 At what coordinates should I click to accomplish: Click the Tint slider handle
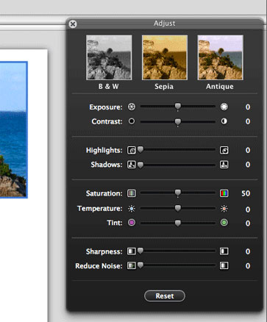(178, 223)
